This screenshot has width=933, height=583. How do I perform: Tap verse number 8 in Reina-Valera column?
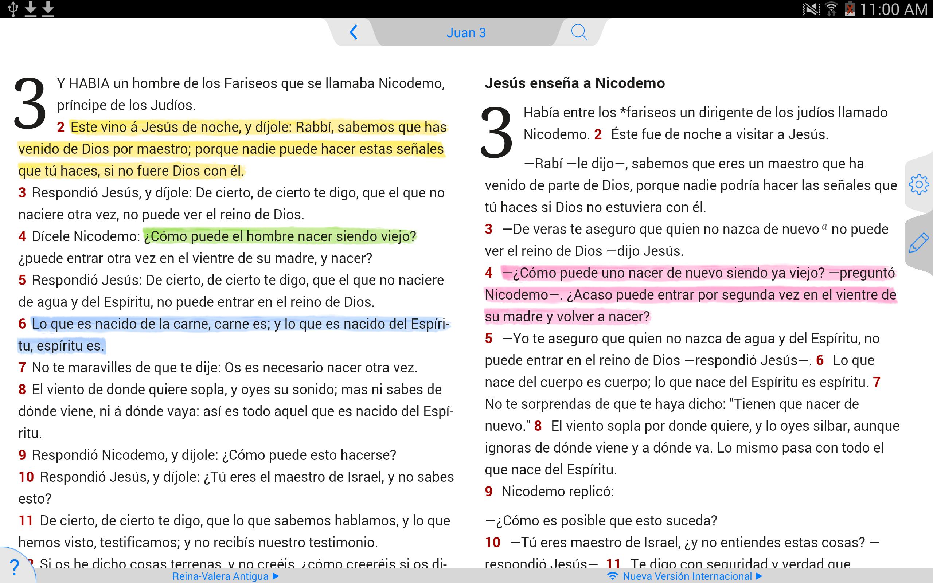22,390
